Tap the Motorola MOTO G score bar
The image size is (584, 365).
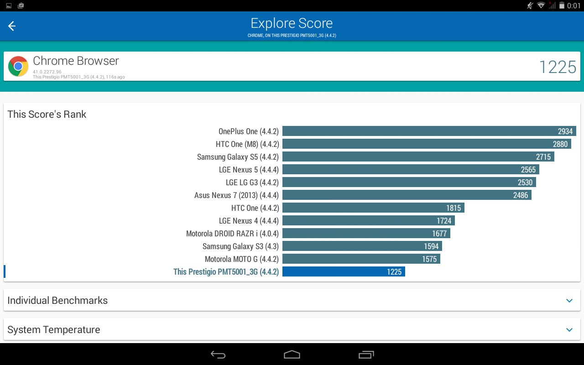[361, 259]
